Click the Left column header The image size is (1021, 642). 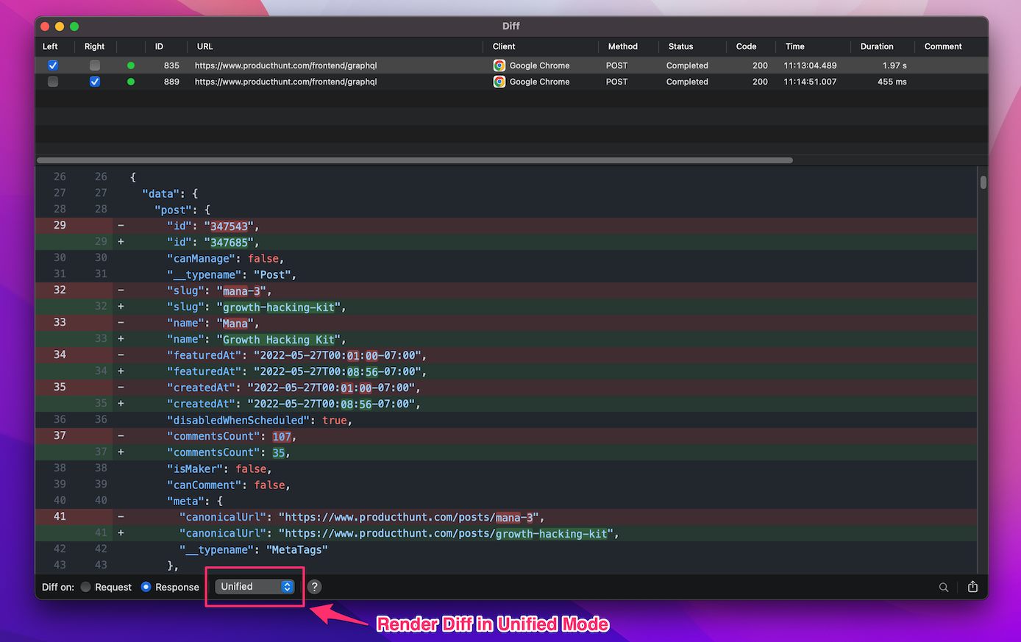point(50,46)
